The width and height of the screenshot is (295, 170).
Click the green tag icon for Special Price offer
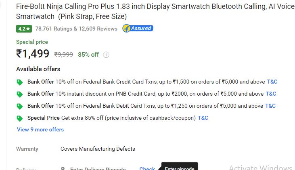click(19, 118)
